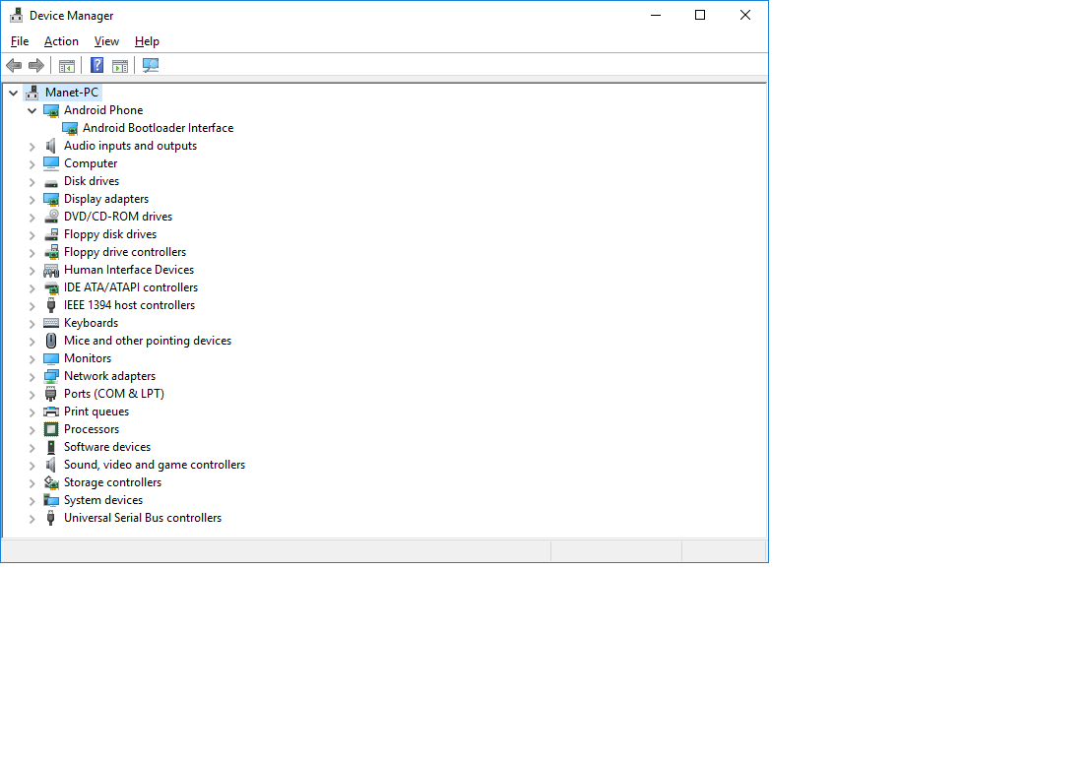This screenshot has height=760, width=1091.
Task: Open the View menu
Action: [x=106, y=41]
